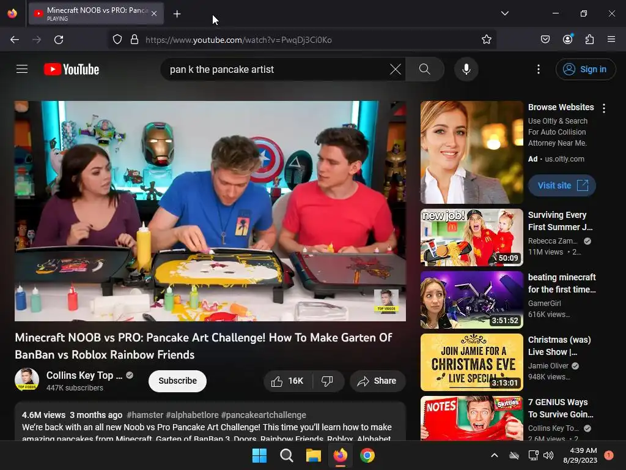This screenshot has height=470, width=626.
Task: Open tracking protection shield icon
Action: point(117,40)
